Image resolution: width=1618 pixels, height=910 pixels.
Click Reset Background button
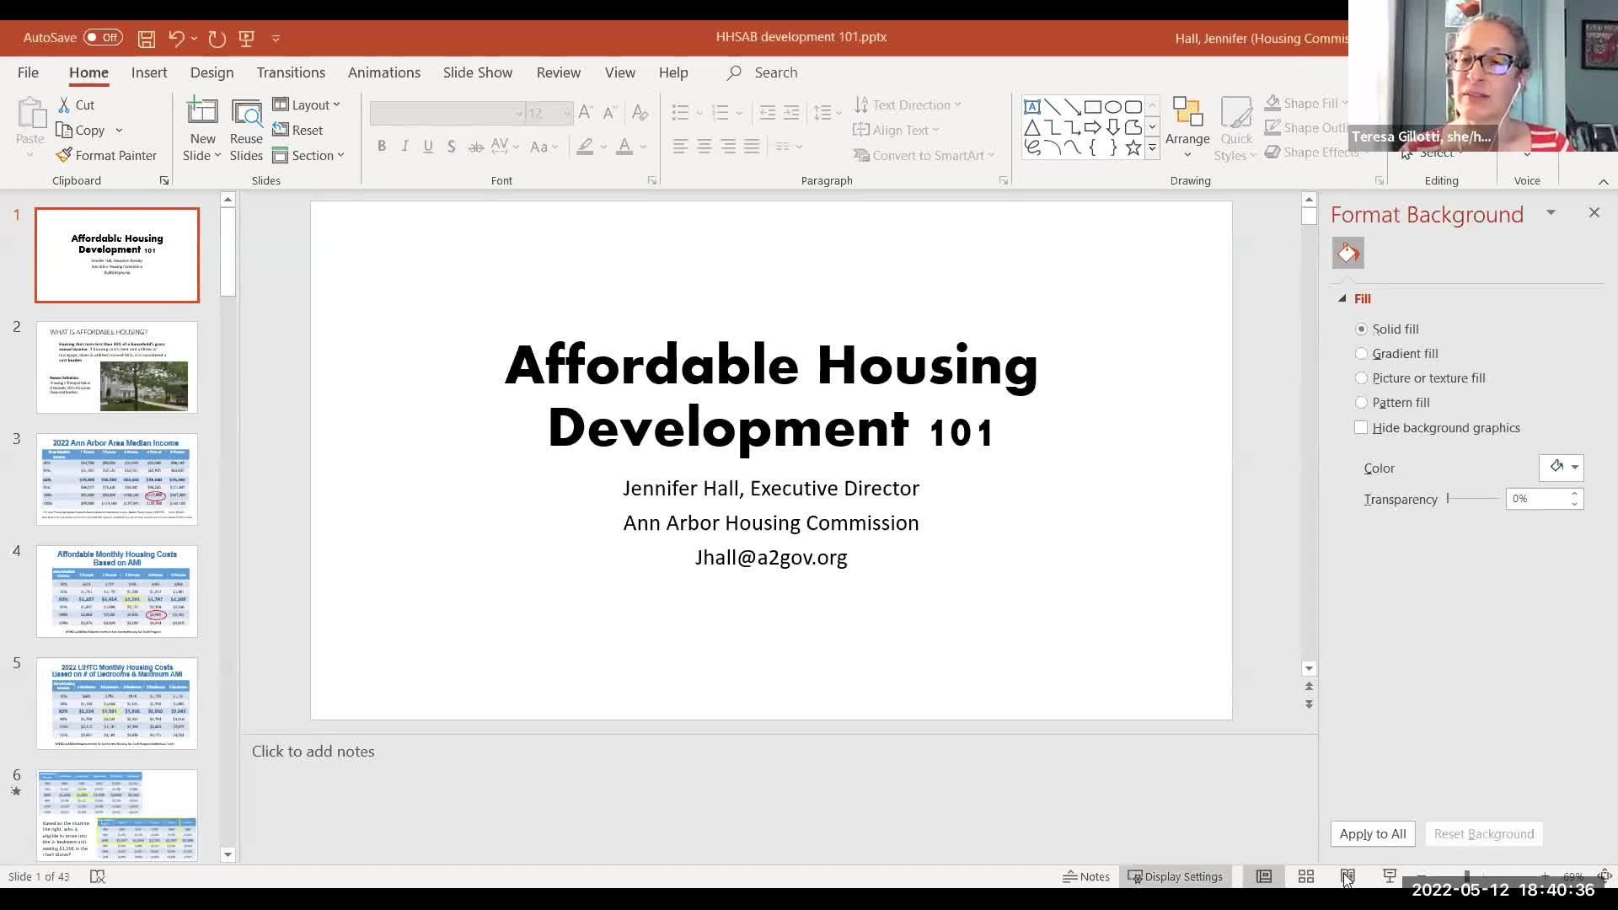[x=1484, y=834]
